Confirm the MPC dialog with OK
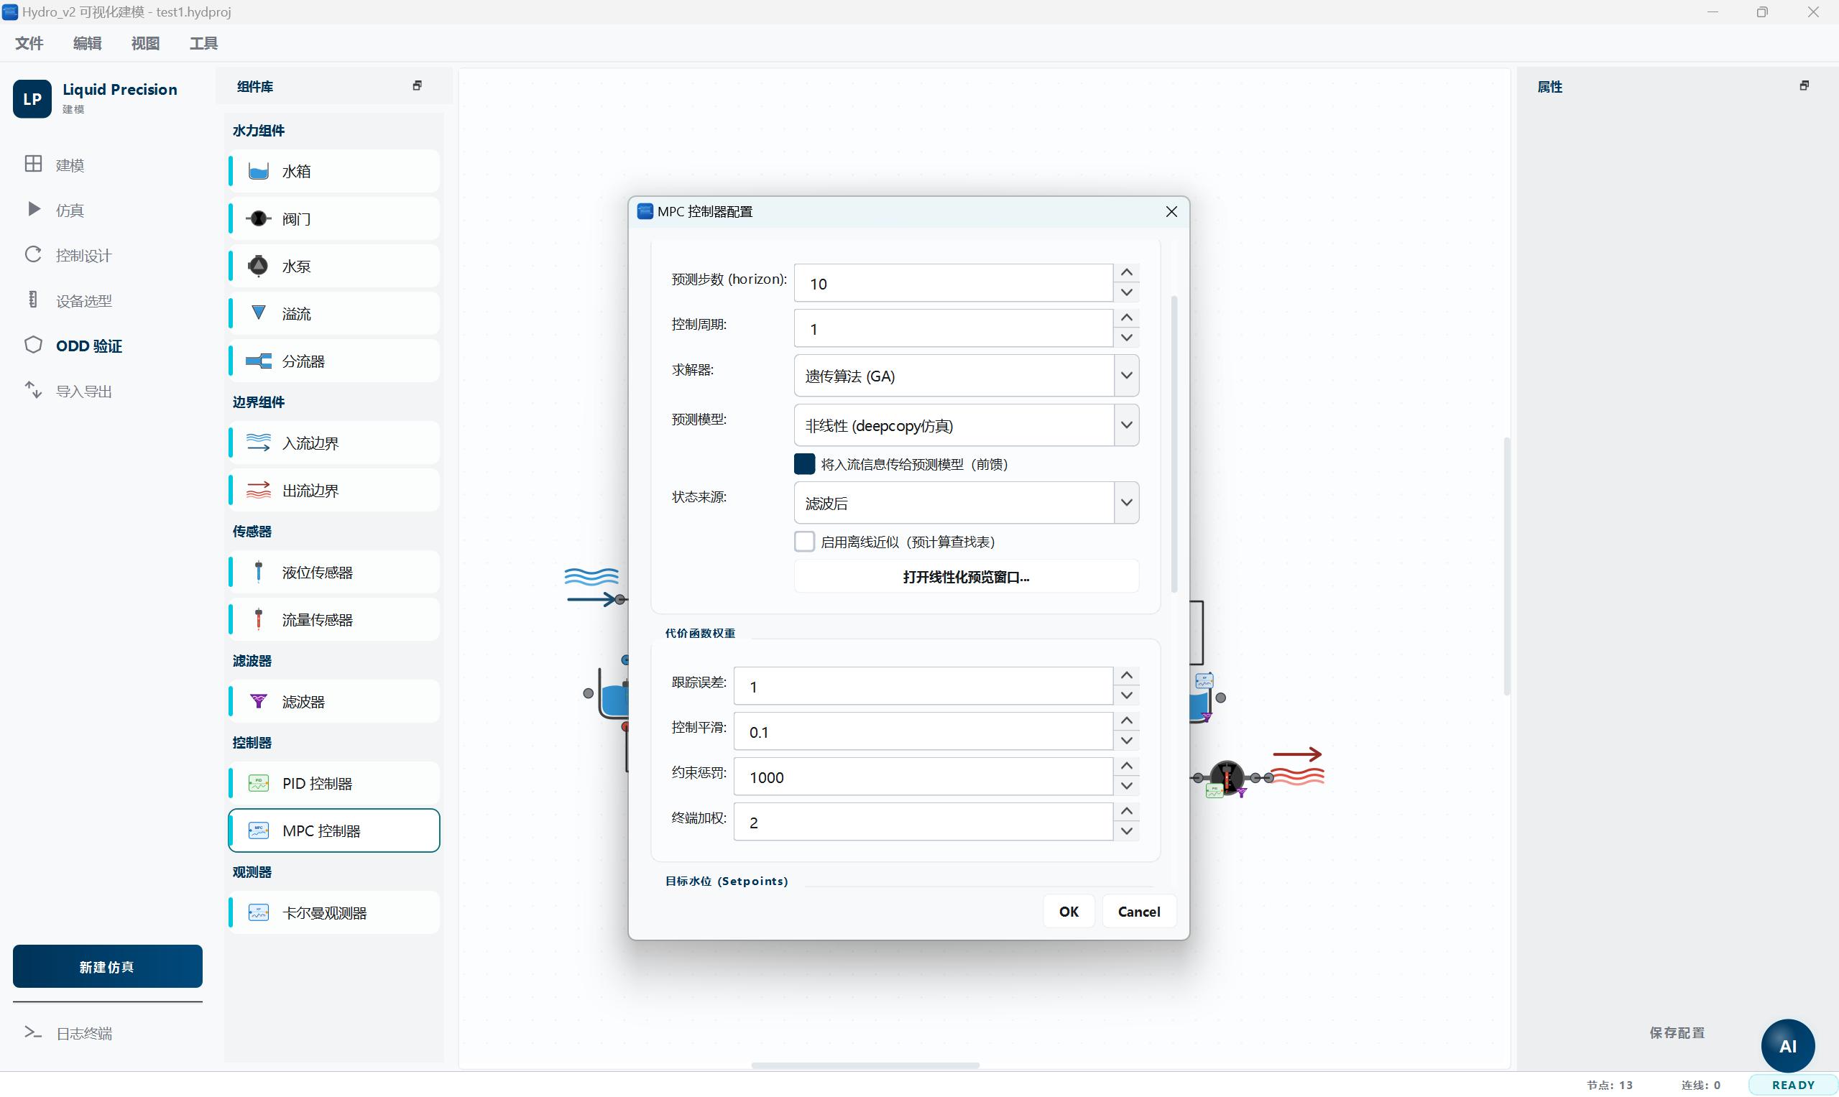The image size is (1839, 1097). (1069, 912)
